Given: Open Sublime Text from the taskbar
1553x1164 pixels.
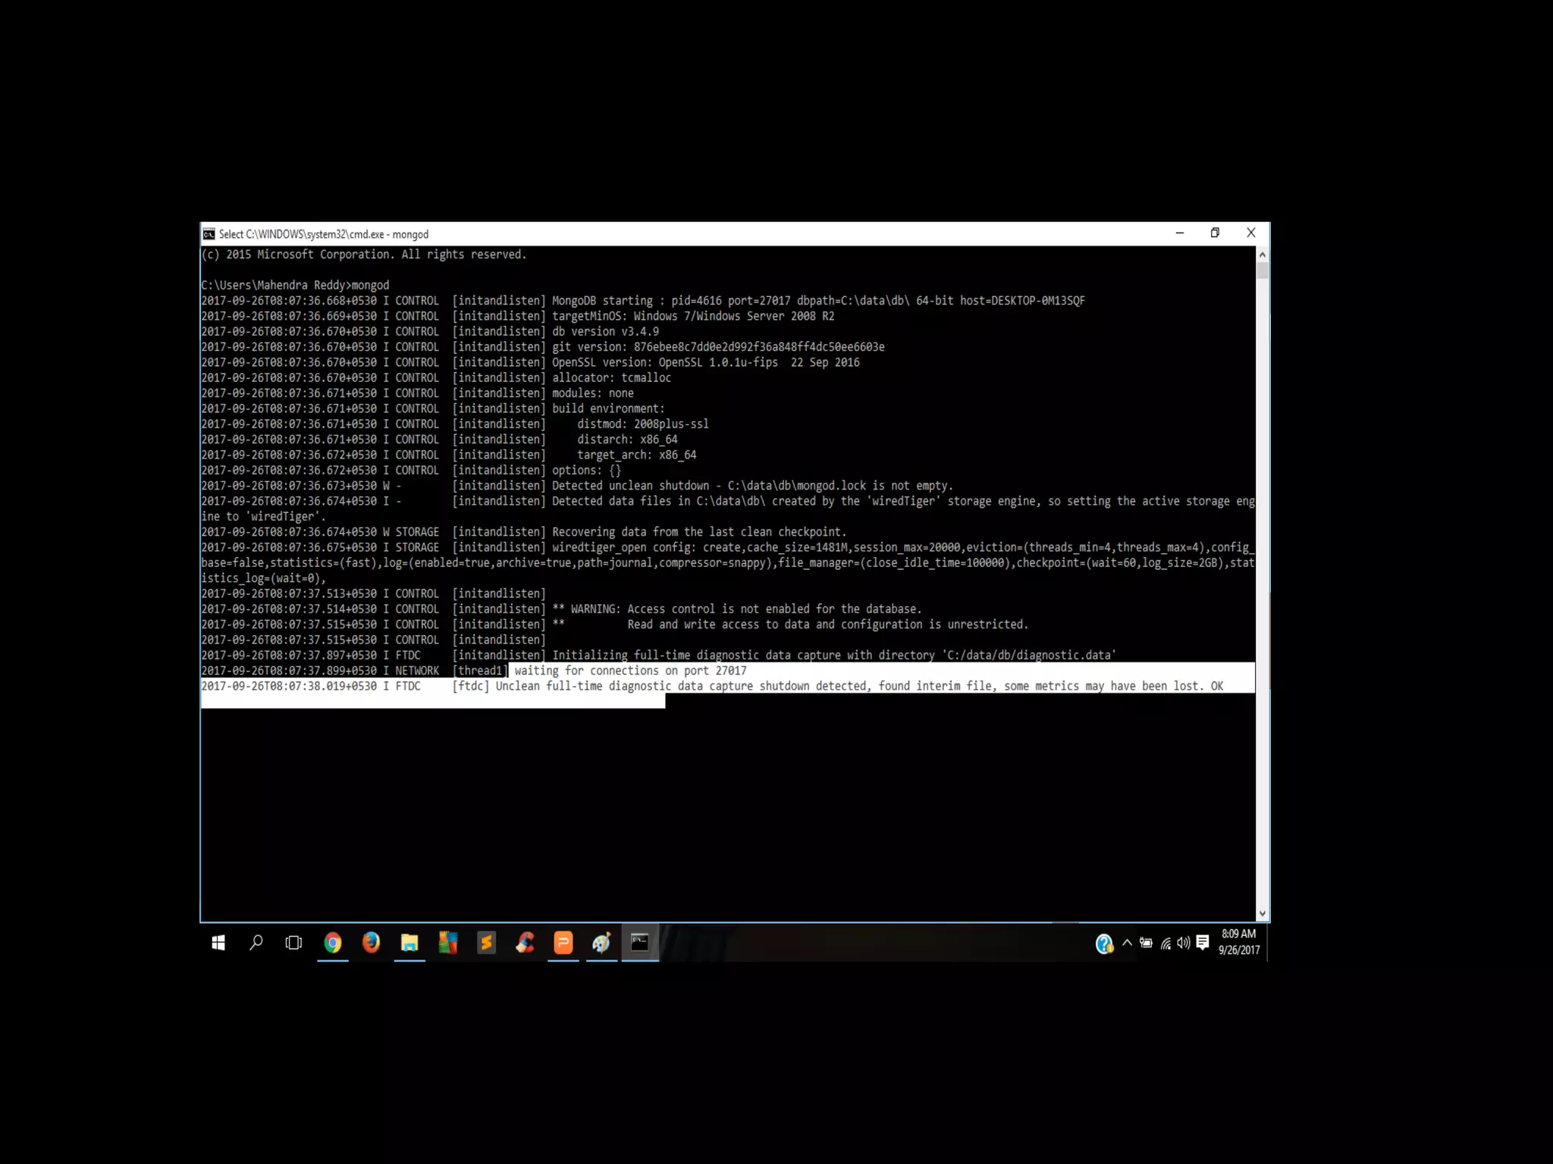Looking at the screenshot, I should [486, 943].
